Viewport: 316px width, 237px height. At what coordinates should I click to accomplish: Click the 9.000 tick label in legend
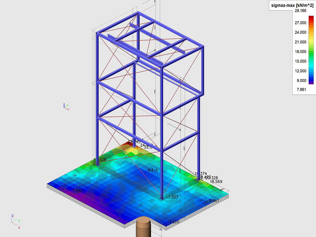coord(301,80)
